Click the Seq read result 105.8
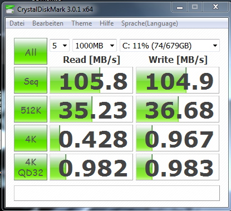This screenshot has height=211, width=231. (91, 80)
